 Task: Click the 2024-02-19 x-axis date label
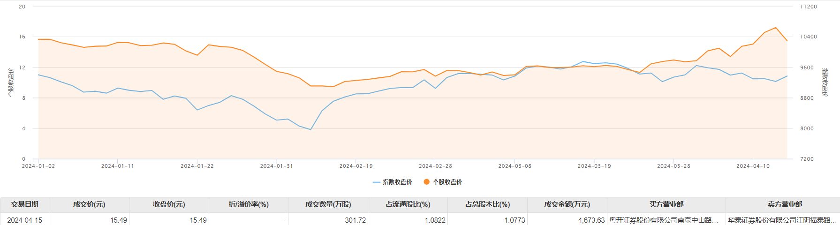tap(356, 166)
